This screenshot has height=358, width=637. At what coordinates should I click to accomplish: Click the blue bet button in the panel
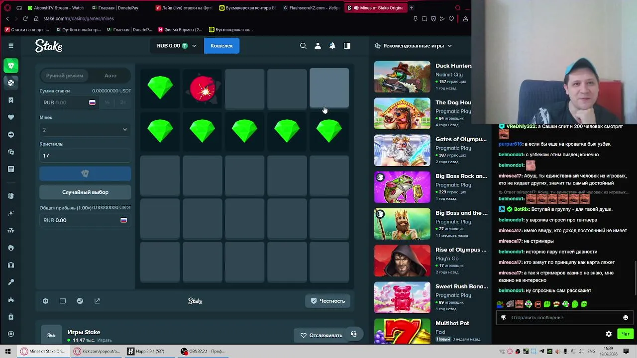pyautogui.click(x=85, y=174)
